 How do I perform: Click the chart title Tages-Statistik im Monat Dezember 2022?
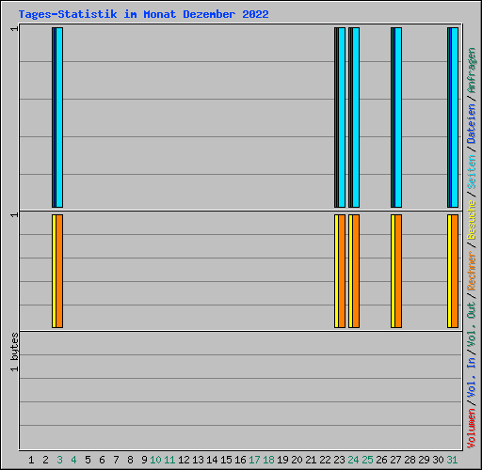pyautogui.click(x=144, y=14)
